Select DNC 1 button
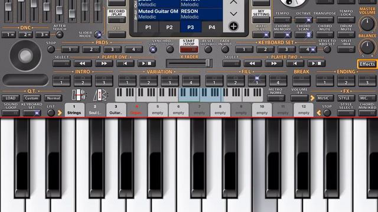The height and width of the screenshot is (212, 378). pos(8,35)
